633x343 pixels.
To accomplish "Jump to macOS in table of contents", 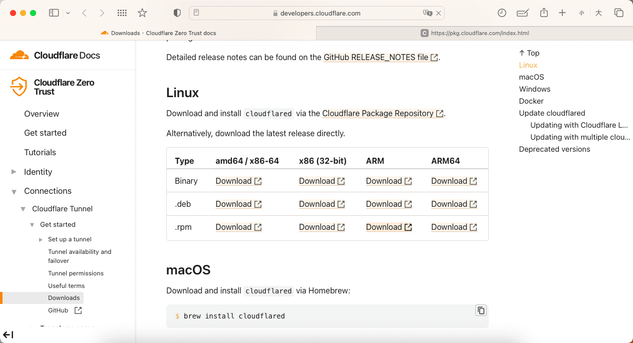I will [532, 77].
